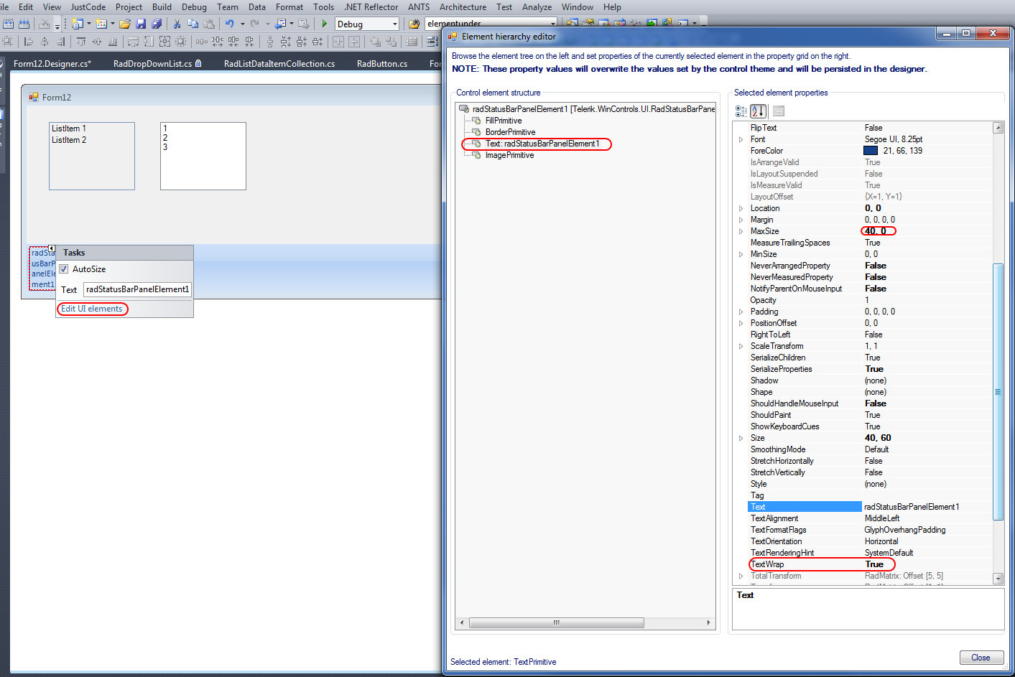Expand the MinSize property node
Screen dimensions: 1015x677
[x=741, y=254]
